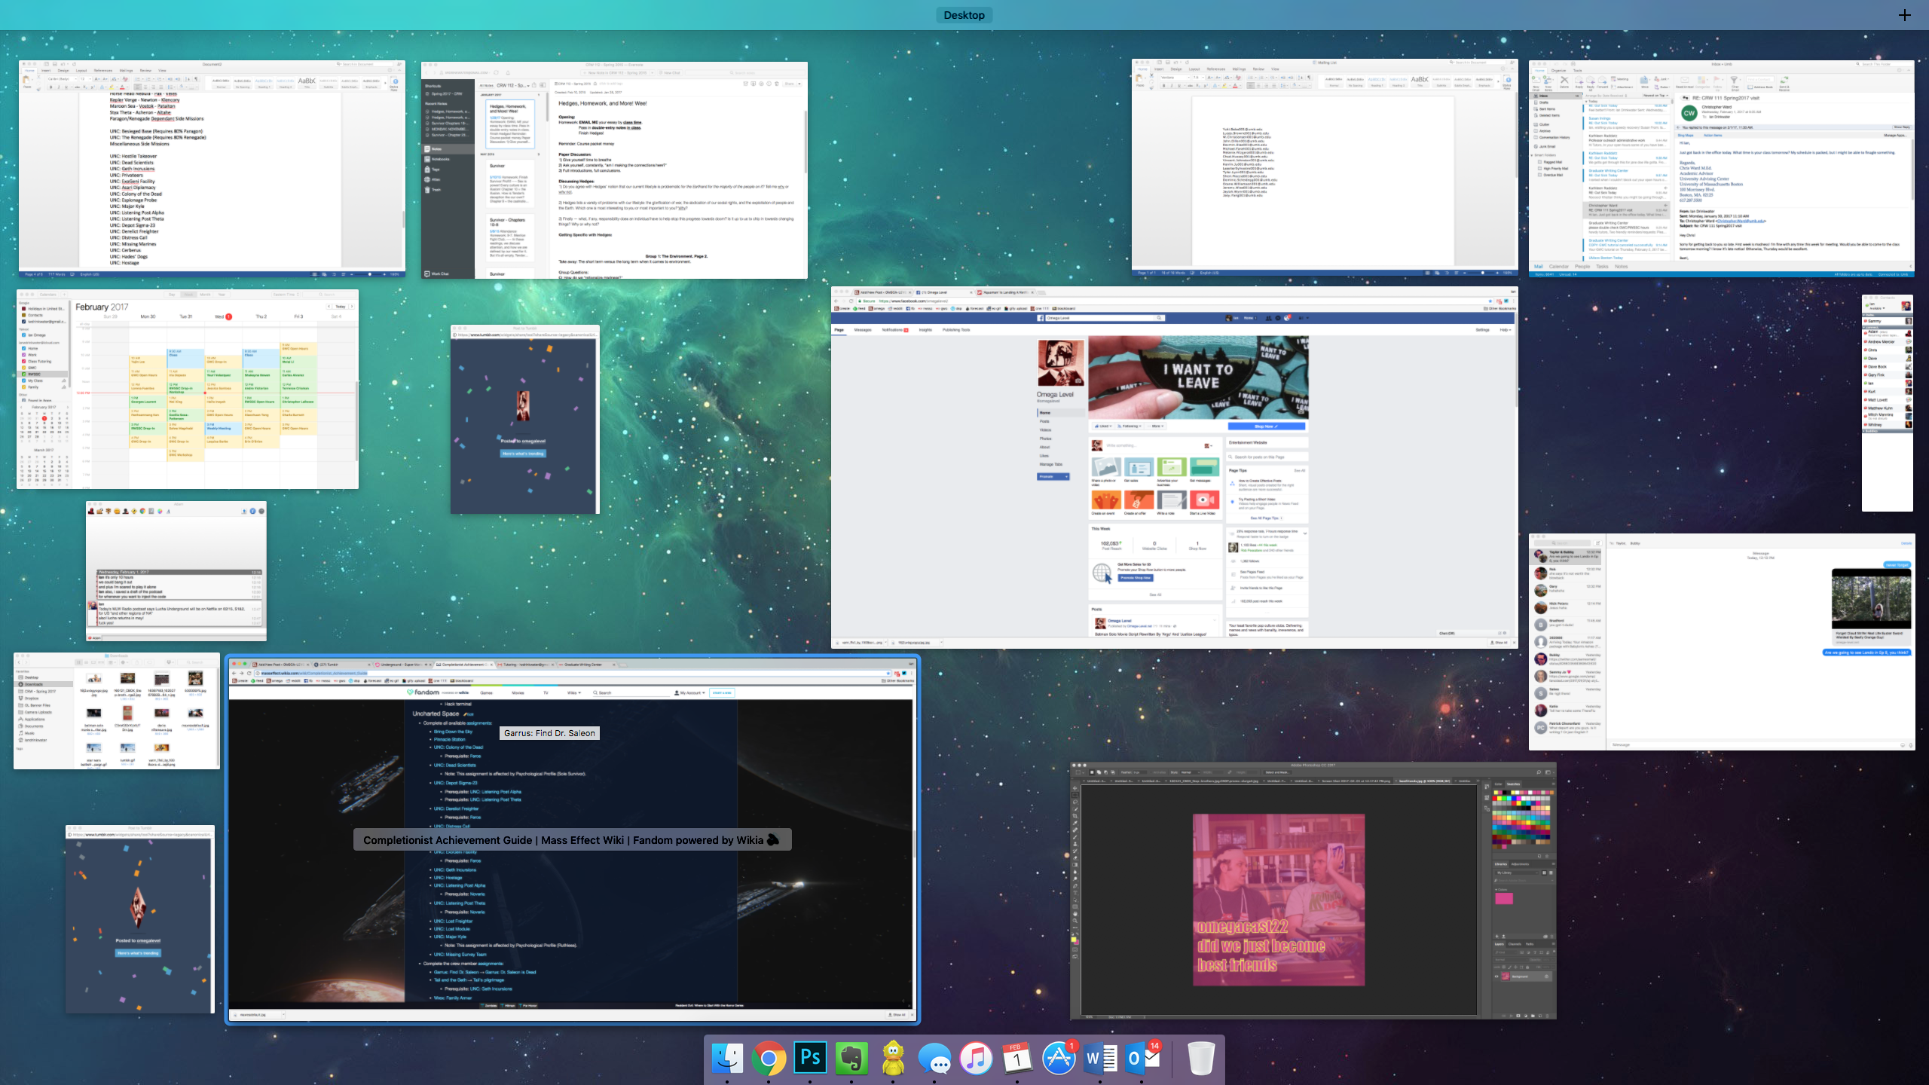
Task: Click reload icon in Fandom Chrome window
Action: (249, 673)
